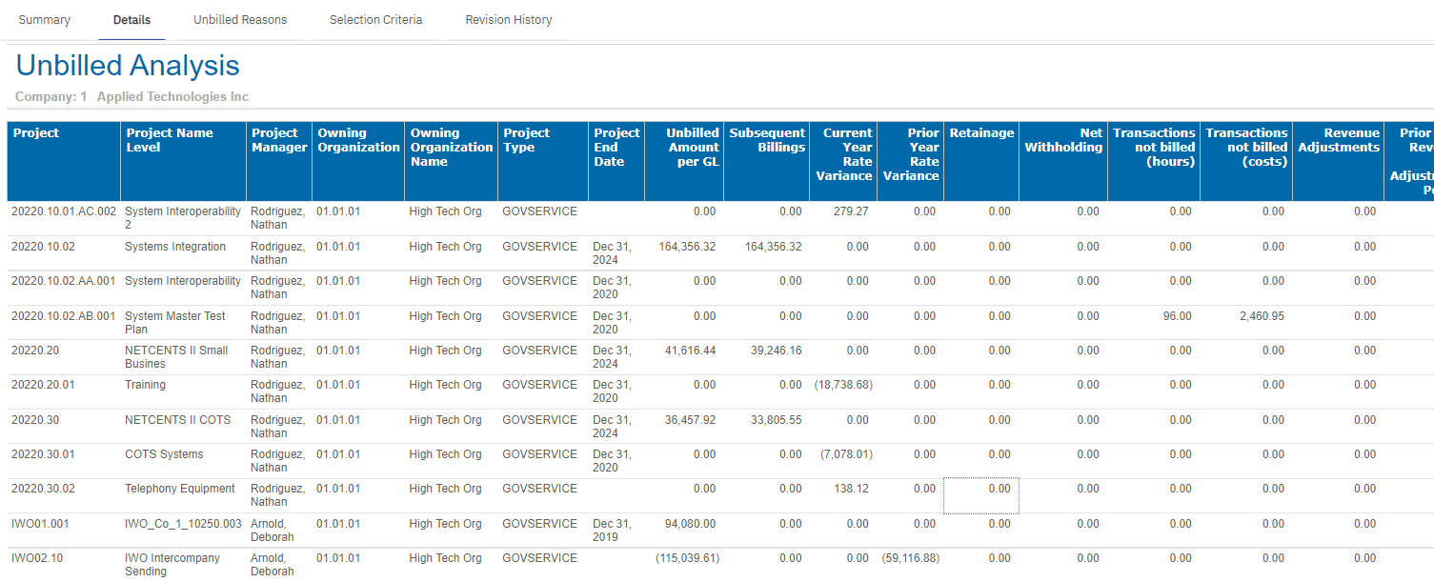This screenshot has width=1434, height=582.
Task: Go to the Selection Criteria tab
Action: pyautogui.click(x=375, y=20)
